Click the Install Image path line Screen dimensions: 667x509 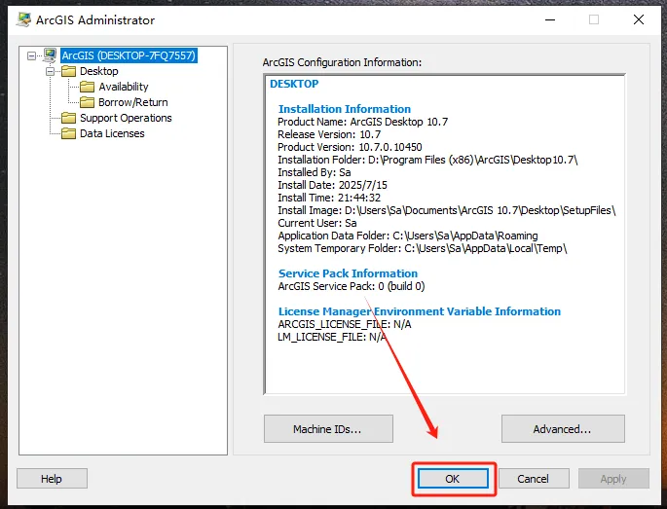447,210
